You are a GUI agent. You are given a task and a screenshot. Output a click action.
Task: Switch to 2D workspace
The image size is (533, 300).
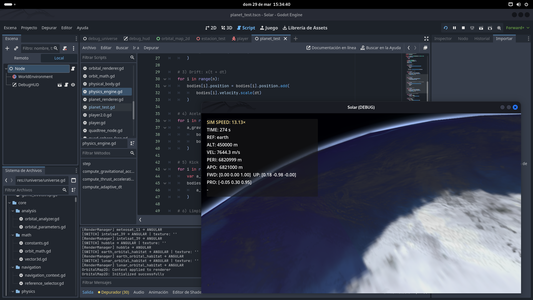coord(211,28)
